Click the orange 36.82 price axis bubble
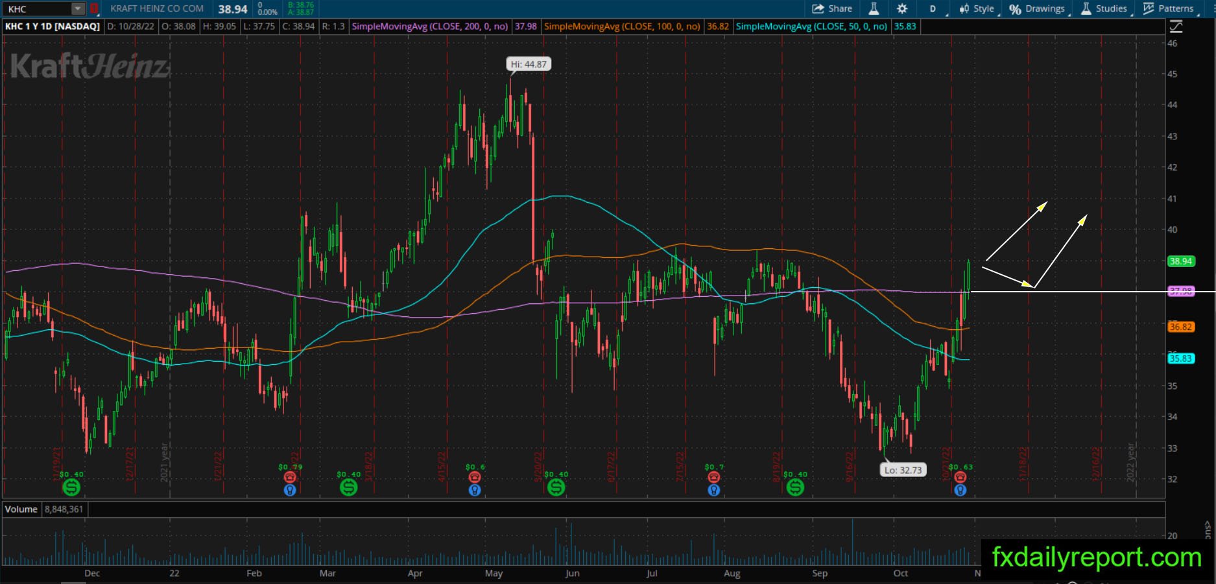The image size is (1216, 584). 1180,327
